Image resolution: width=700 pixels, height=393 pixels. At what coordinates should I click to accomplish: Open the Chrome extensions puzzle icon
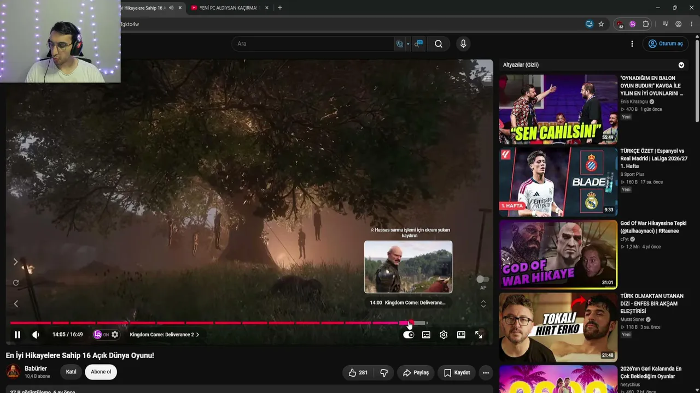point(646,24)
